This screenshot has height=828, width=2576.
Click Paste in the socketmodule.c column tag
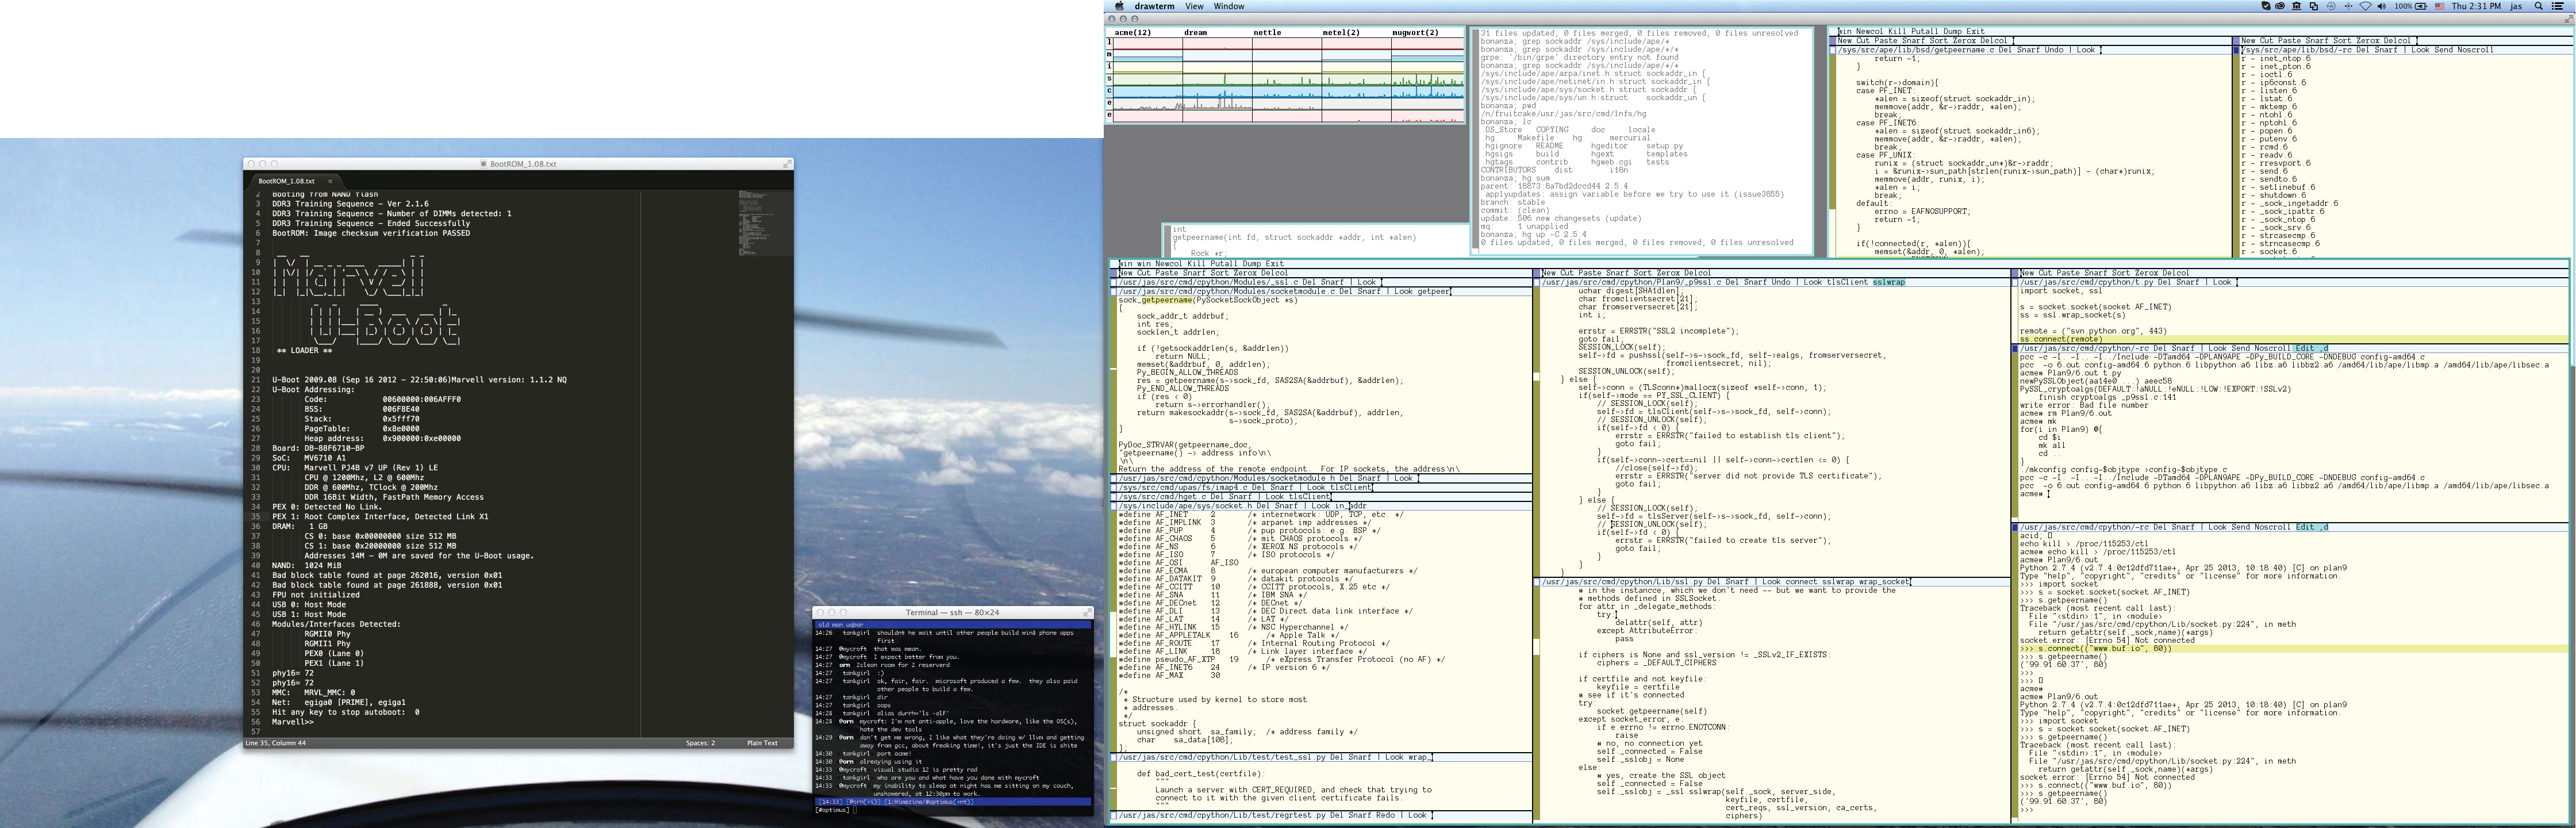point(1167,273)
